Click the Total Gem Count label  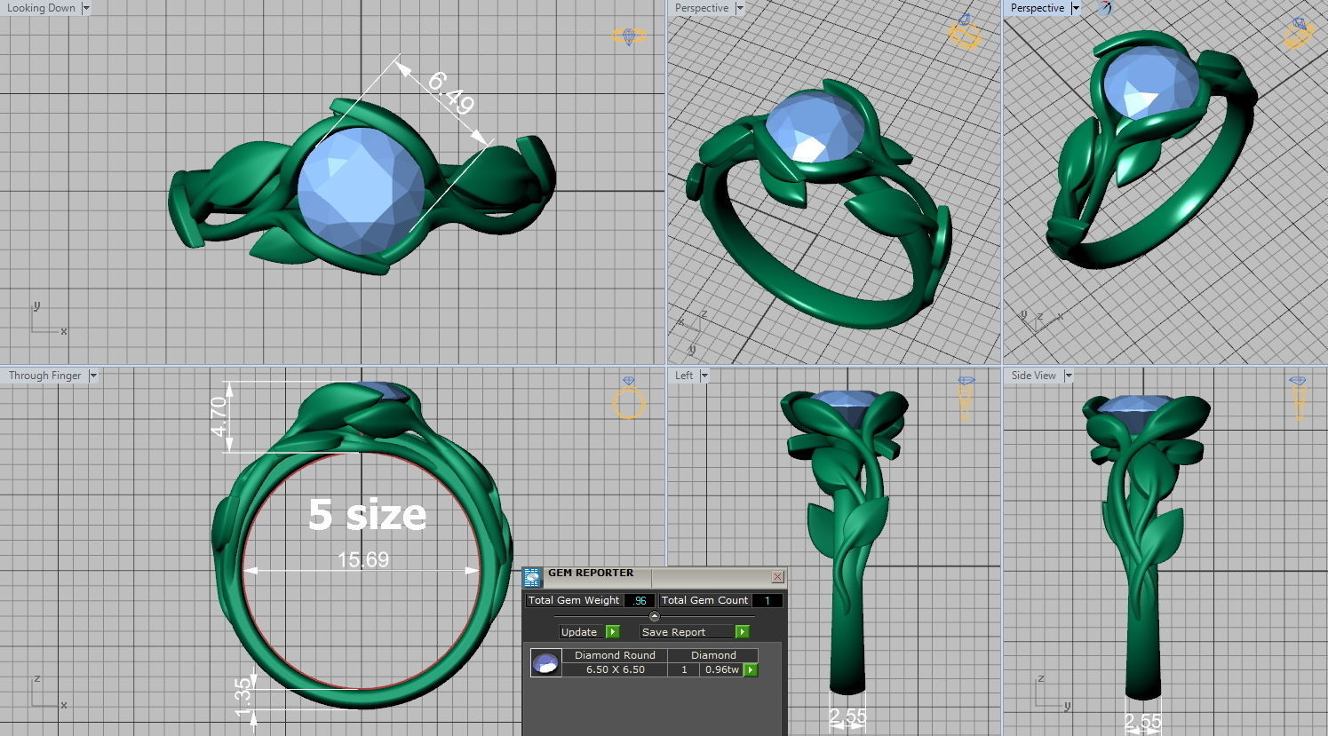coord(705,600)
